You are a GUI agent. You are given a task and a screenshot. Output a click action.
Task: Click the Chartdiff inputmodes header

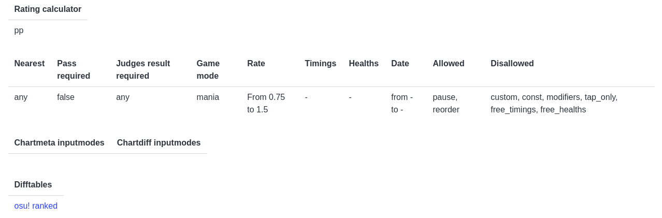click(159, 143)
